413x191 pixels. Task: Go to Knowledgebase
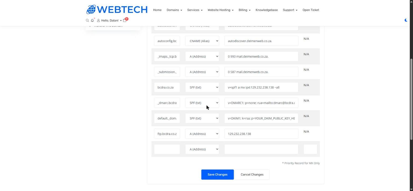(x=267, y=10)
